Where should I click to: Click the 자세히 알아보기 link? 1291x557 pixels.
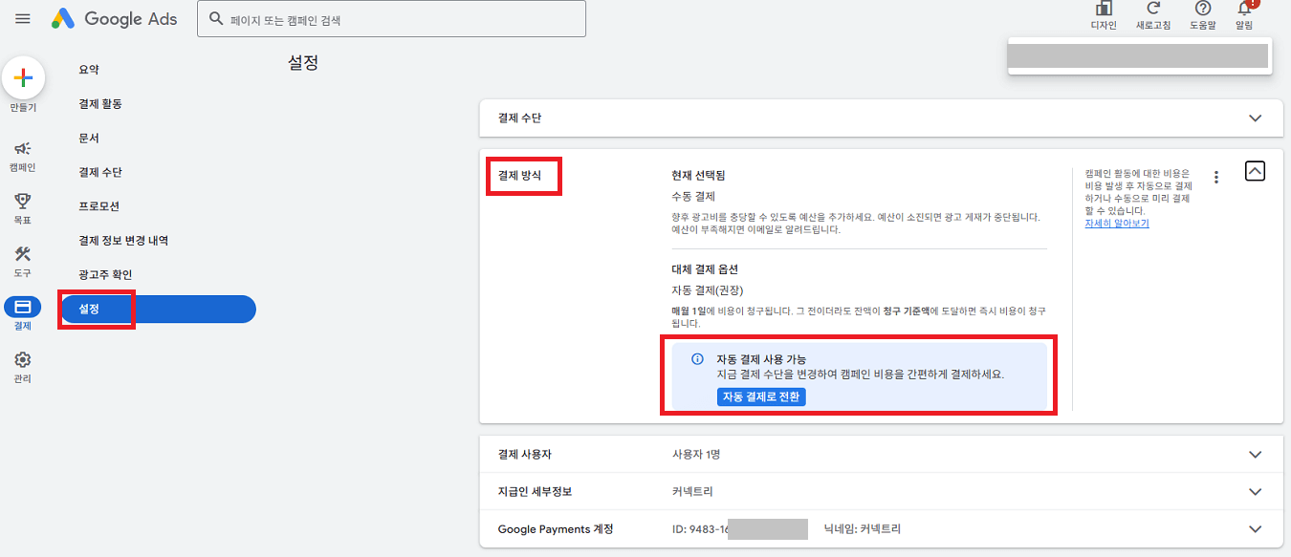click(x=1117, y=224)
